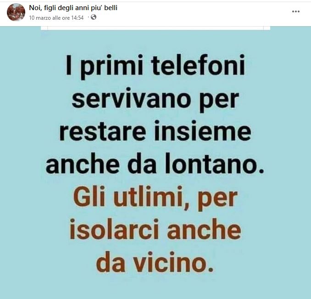The width and height of the screenshot is (311, 299).
Task: Click the 'servivano per' text in the meme
Action: click(155, 99)
